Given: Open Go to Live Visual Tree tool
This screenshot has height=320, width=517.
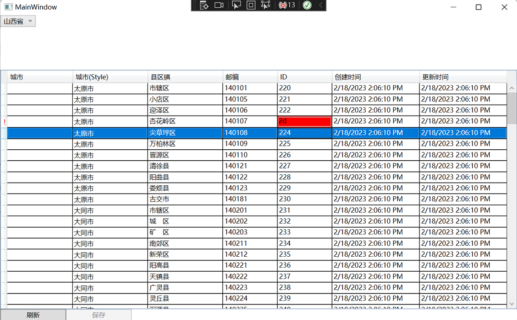Looking at the screenshot, I should click(x=204, y=5).
